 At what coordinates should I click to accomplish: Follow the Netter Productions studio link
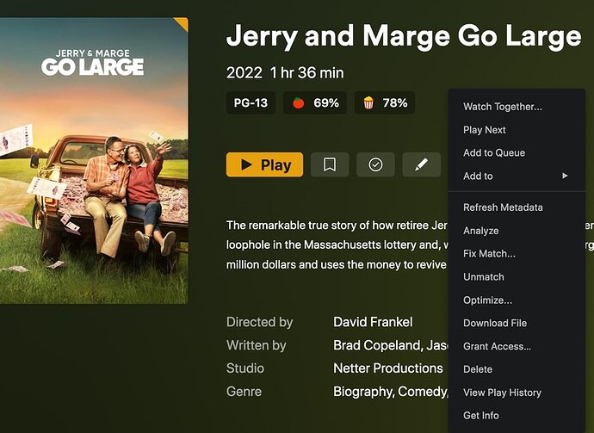388,368
